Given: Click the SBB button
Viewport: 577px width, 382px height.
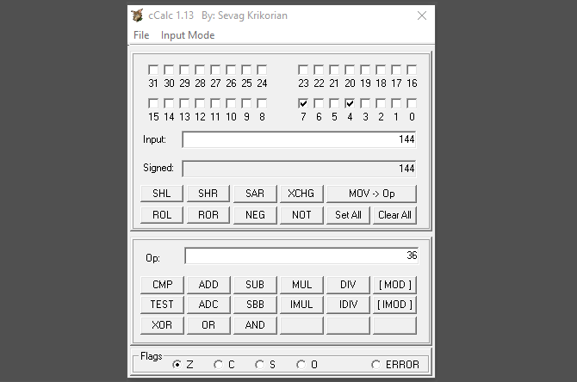Looking at the screenshot, I should click(255, 305).
